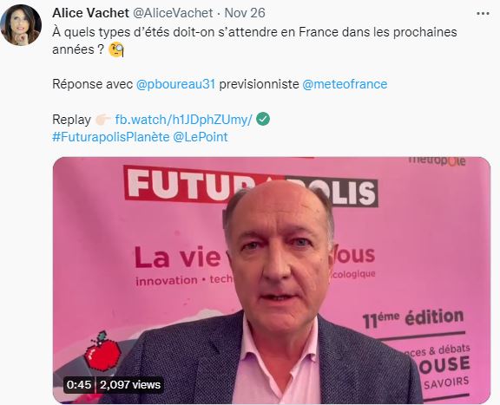Open the @meteofrance mention
Viewport: 500px width, 405px height.
click(345, 84)
